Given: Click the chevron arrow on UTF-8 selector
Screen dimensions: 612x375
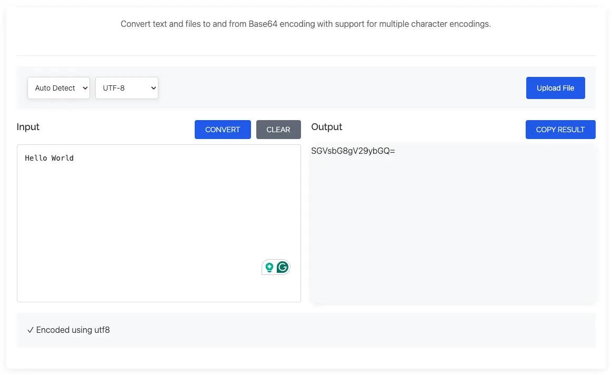Looking at the screenshot, I should [153, 88].
